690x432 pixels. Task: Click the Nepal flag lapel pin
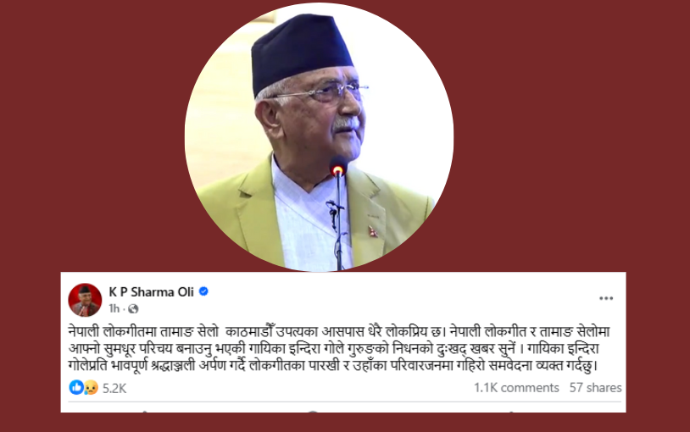(x=373, y=231)
